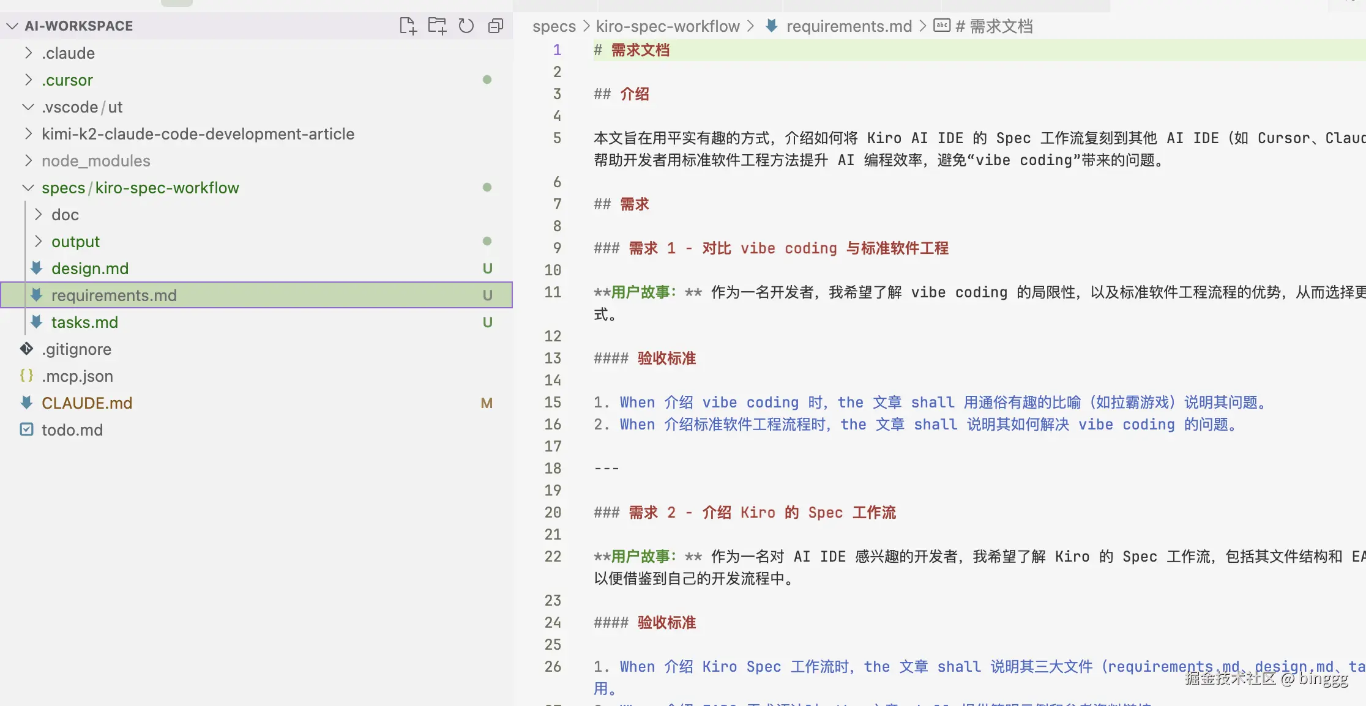
Task: Click the markdown icon beside design.md
Action: pos(37,268)
